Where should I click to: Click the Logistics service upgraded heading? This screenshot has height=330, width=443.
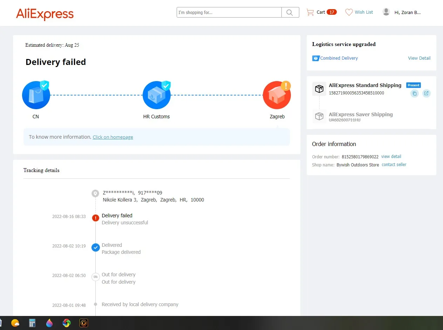(x=344, y=44)
